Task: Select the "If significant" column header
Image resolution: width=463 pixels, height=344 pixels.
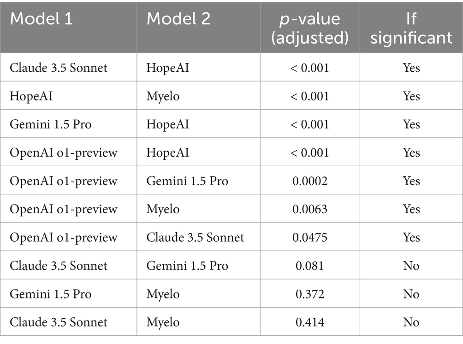Action: (411, 28)
